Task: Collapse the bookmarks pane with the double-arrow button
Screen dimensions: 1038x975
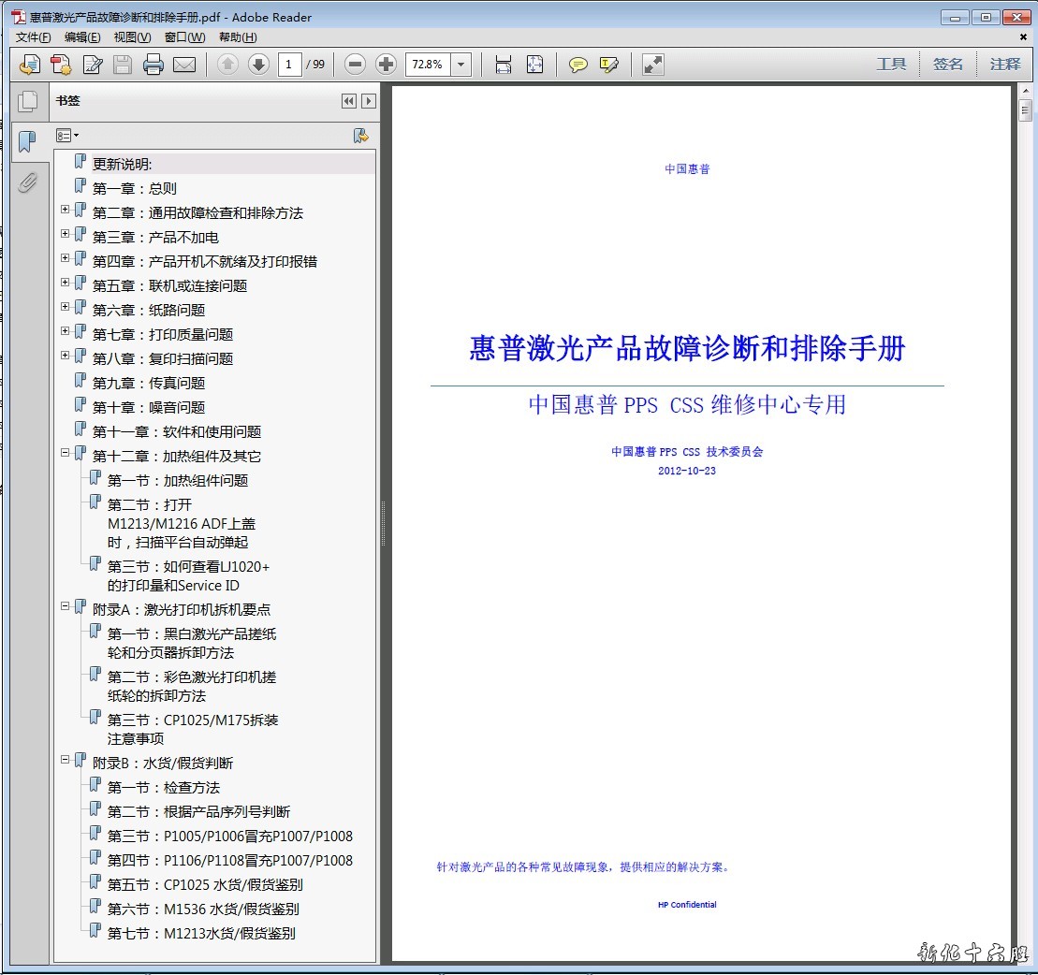Action: tap(349, 101)
